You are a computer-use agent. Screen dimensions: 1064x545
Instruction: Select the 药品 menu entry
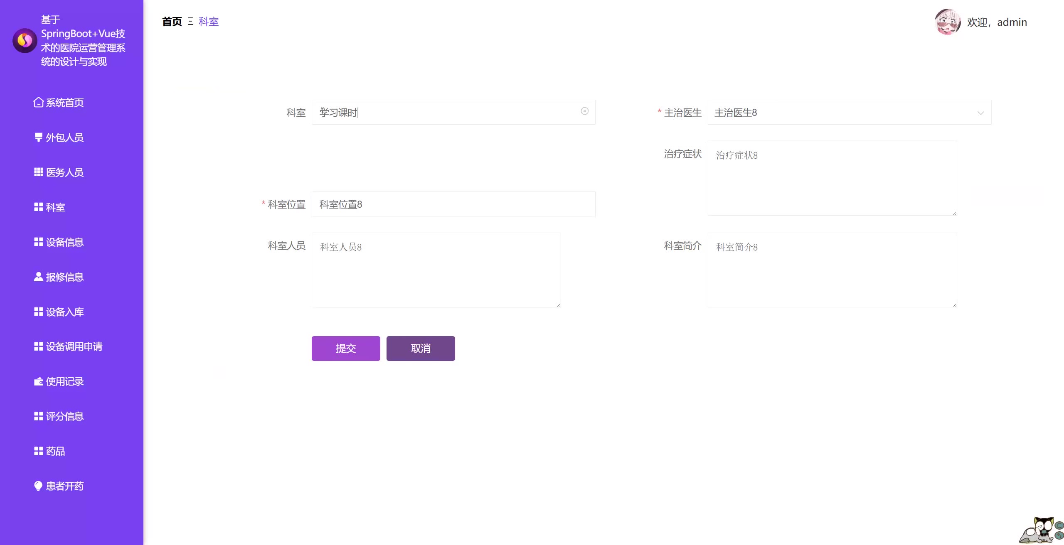(x=55, y=451)
